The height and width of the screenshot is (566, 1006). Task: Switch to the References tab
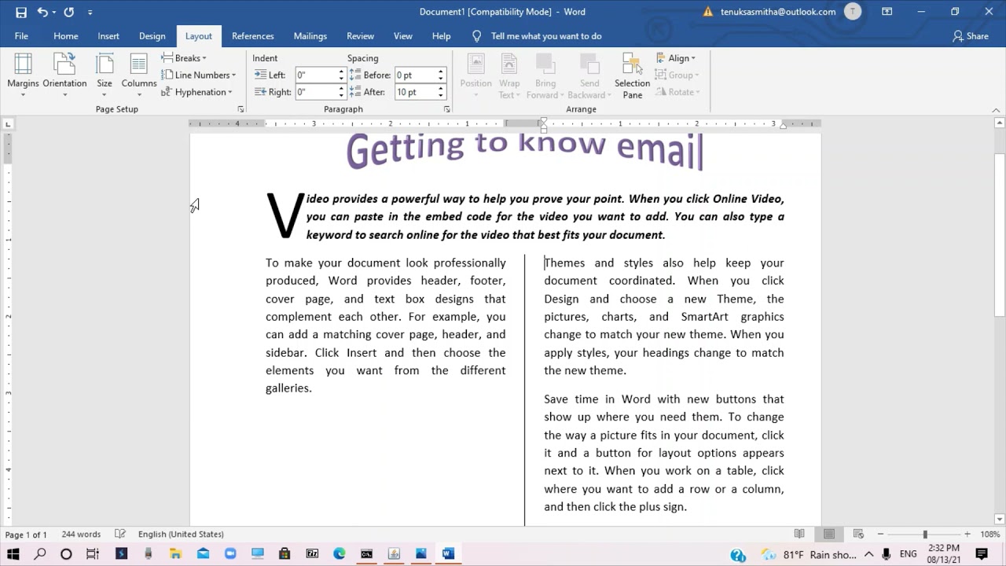(253, 36)
